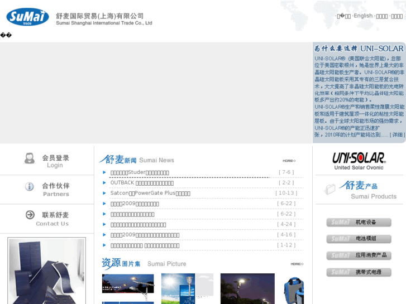Open the news item dated 4-16
Viewport: 406px width, 304px height.
point(145,235)
